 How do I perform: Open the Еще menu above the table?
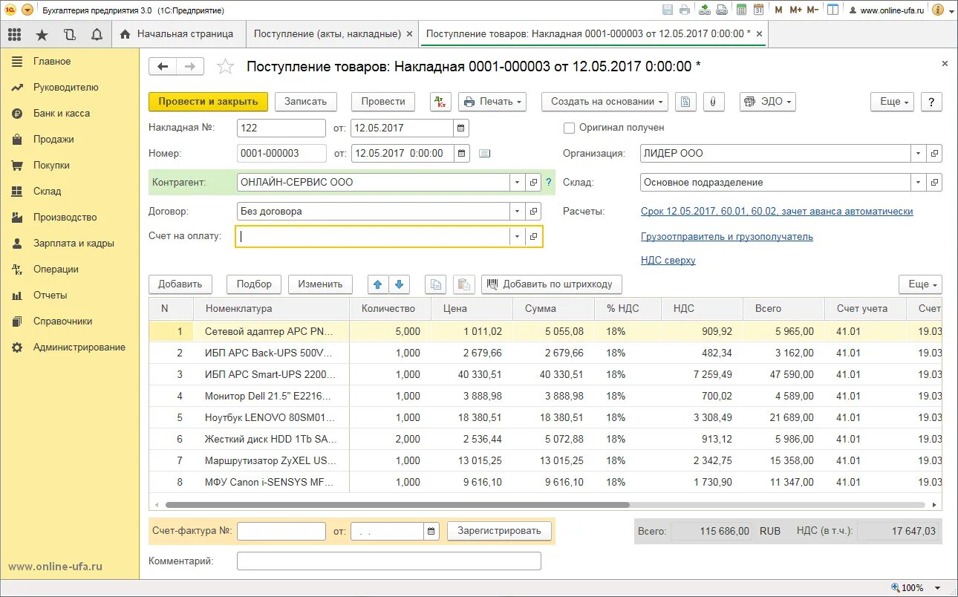921,284
